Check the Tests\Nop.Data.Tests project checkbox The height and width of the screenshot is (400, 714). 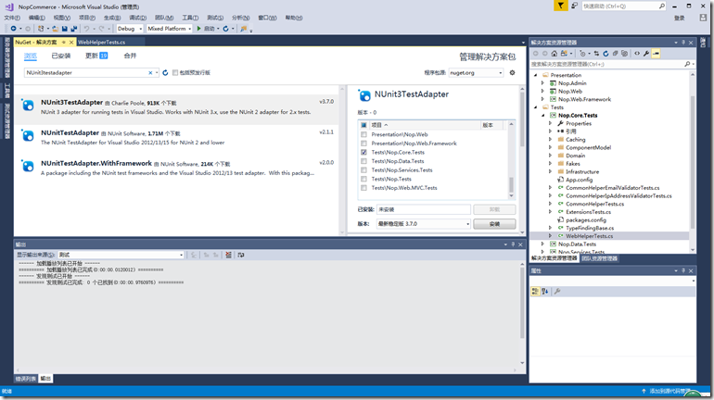tap(363, 161)
